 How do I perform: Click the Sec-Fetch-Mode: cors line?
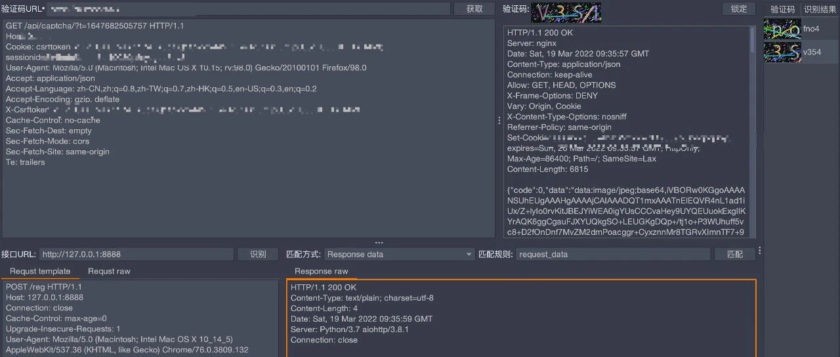pos(48,141)
